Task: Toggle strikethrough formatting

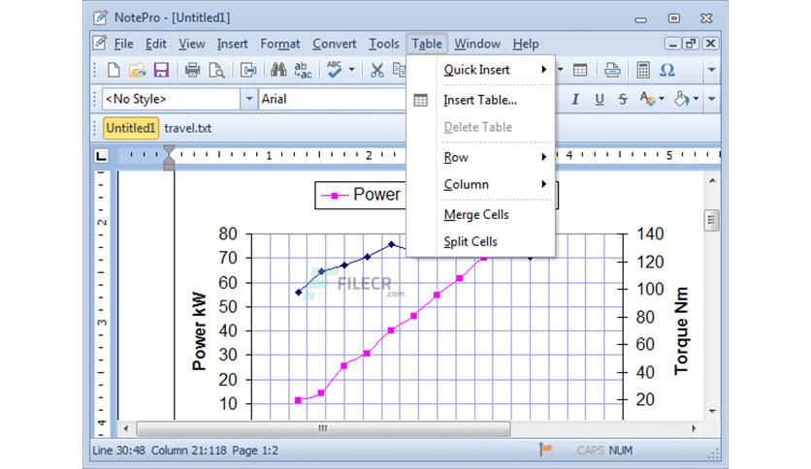Action: coord(623,99)
